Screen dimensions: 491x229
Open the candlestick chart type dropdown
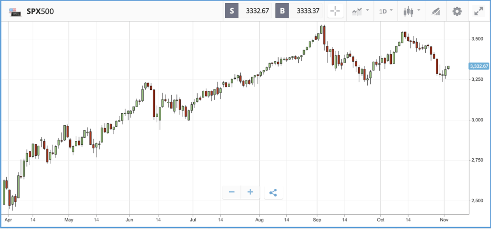coord(411,11)
